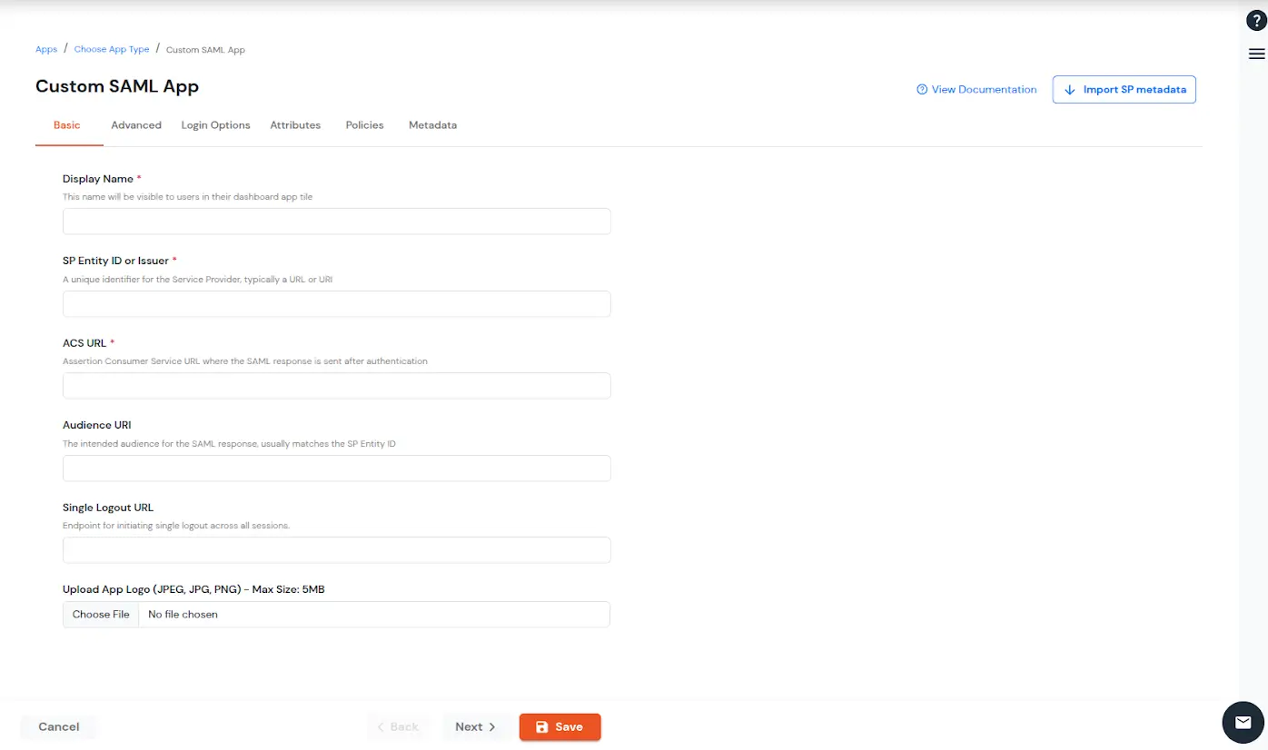1268x750 pixels.
Task: Select the Basic tab
Action: (x=66, y=124)
